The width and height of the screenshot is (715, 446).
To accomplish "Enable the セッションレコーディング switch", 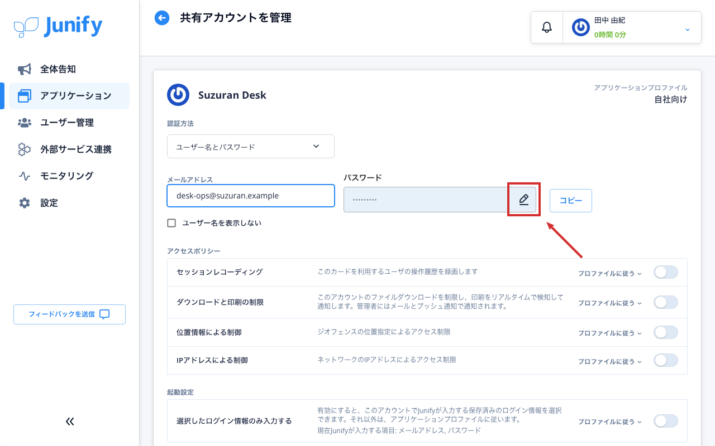I will point(666,273).
